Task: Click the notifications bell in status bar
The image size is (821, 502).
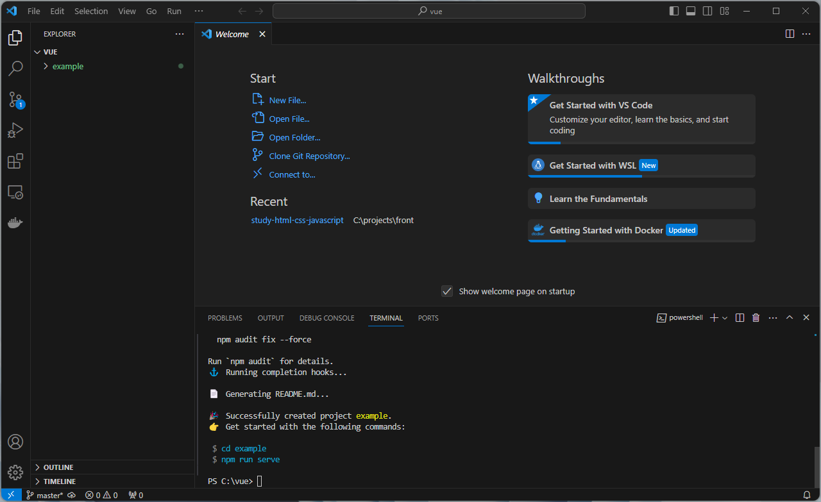Action: [x=807, y=495]
